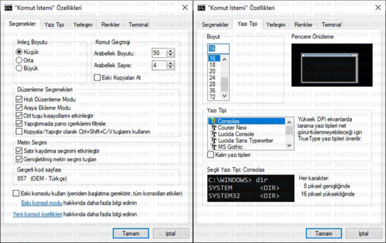The width and height of the screenshot is (386, 243).
Task: Select Courier New font in list
Action: (247, 128)
